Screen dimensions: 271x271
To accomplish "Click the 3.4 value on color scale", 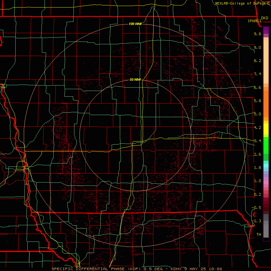I will coord(257,141).
